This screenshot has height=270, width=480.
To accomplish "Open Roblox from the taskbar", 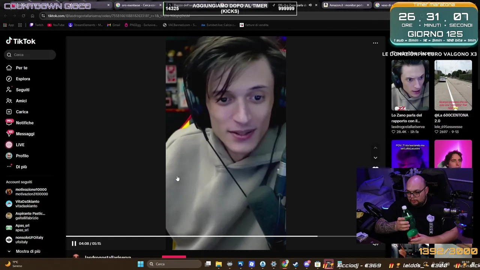I will click(252, 264).
